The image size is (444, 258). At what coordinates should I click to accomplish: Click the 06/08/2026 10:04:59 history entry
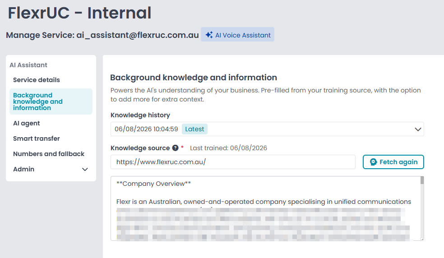[x=146, y=129]
